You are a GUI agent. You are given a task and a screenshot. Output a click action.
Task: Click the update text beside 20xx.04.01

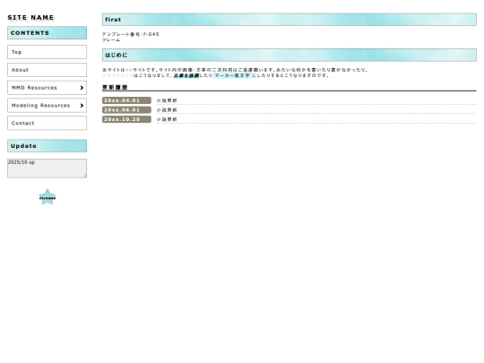point(167,100)
